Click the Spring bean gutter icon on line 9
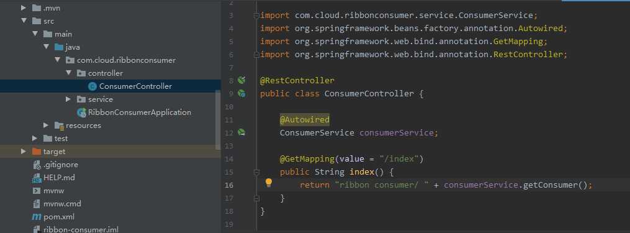The image size is (630, 233). tap(241, 93)
